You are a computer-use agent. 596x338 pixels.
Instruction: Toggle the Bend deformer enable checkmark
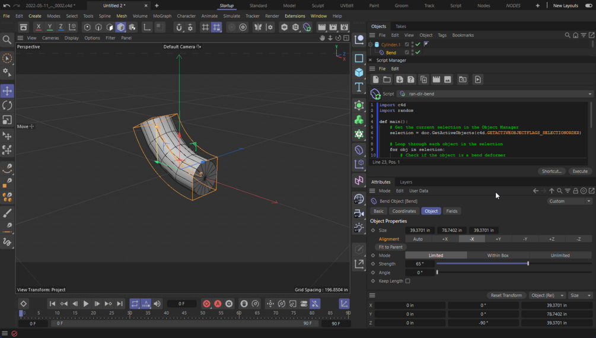click(x=417, y=53)
